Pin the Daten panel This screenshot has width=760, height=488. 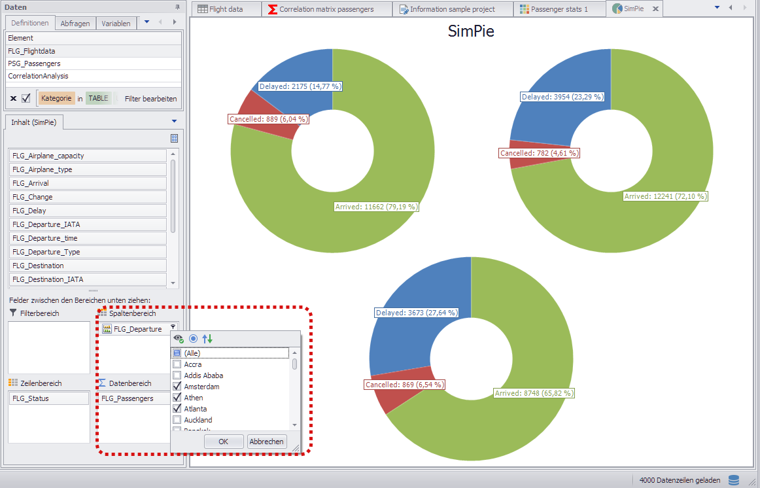pyautogui.click(x=177, y=7)
